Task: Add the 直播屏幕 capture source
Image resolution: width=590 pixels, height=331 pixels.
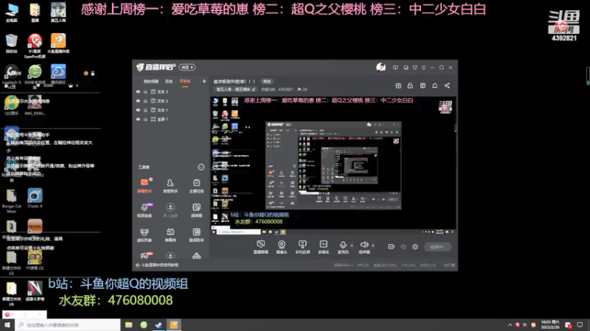Action: (261, 247)
